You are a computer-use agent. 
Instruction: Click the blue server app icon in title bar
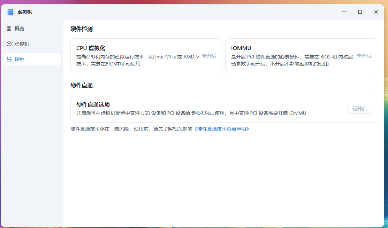tap(10, 11)
